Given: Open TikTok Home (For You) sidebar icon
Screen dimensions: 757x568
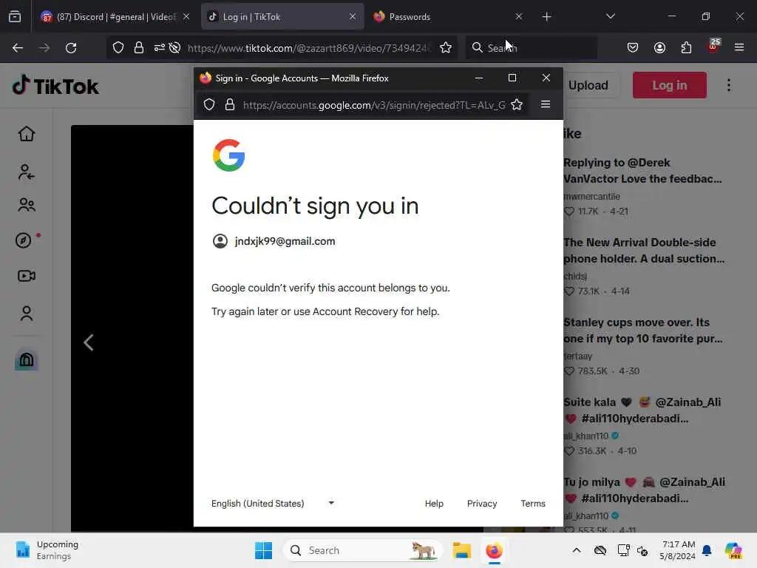Looking at the screenshot, I should (x=27, y=134).
